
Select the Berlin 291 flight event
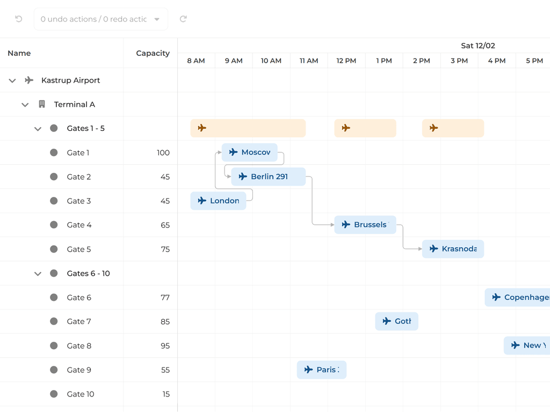pos(269,176)
